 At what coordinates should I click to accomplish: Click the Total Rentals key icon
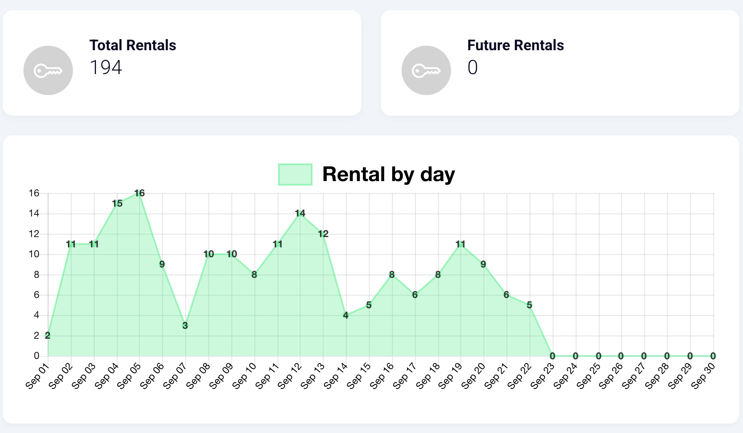pos(48,70)
